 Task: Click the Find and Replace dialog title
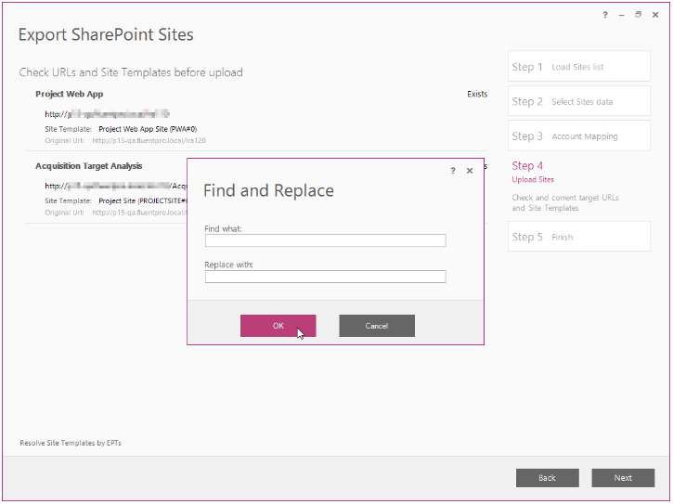tap(268, 190)
